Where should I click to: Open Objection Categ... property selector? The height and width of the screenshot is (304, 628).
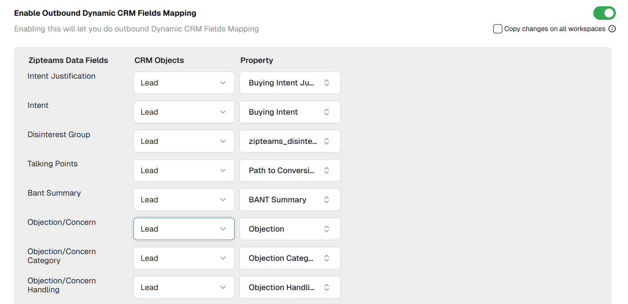[x=290, y=258]
